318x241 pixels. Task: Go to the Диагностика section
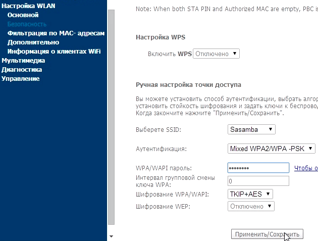[22, 70]
